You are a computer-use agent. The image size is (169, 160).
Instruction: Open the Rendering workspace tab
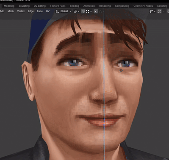tap(105, 6)
